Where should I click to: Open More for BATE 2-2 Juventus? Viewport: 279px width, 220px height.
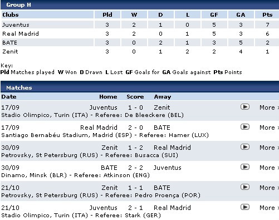tap(269, 168)
